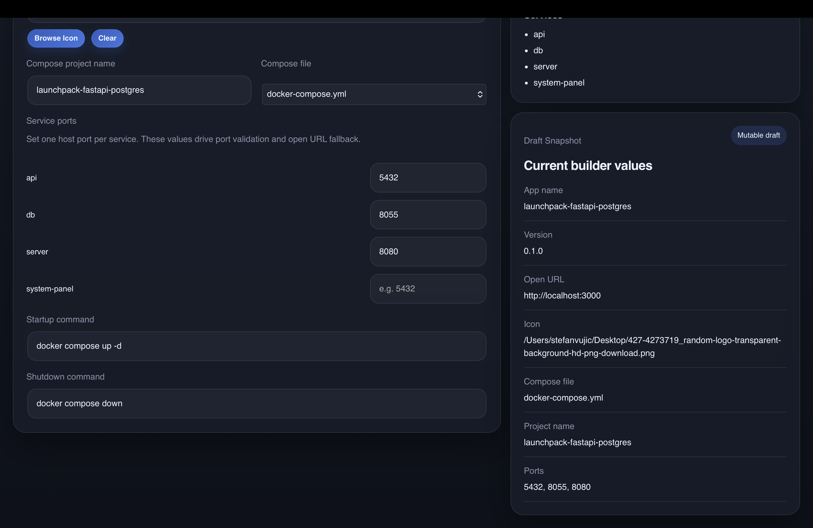Click the 'Current builder values' heading
Image resolution: width=813 pixels, height=528 pixels.
[x=588, y=166]
